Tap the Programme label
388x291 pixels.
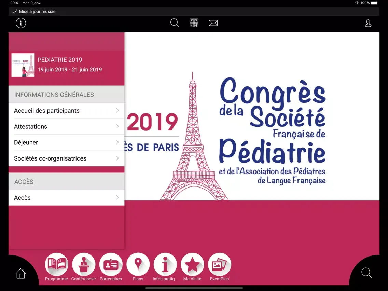[x=56, y=279]
